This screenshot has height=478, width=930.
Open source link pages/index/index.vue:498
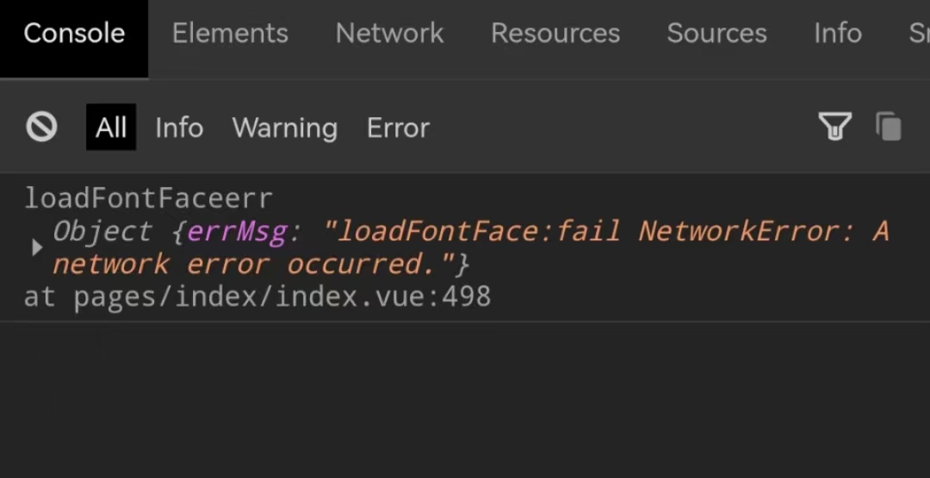(x=282, y=297)
